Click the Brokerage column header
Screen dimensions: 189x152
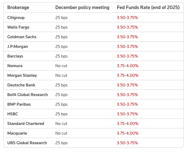[x=18, y=7]
